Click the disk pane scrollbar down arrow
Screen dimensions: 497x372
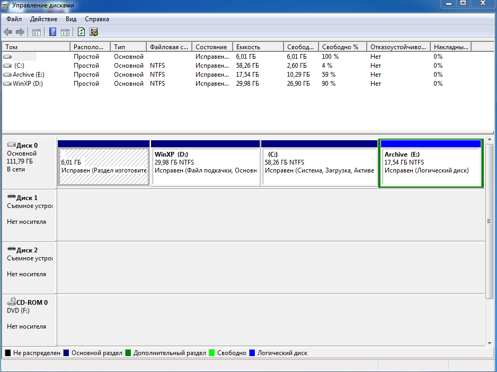tap(490, 343)
